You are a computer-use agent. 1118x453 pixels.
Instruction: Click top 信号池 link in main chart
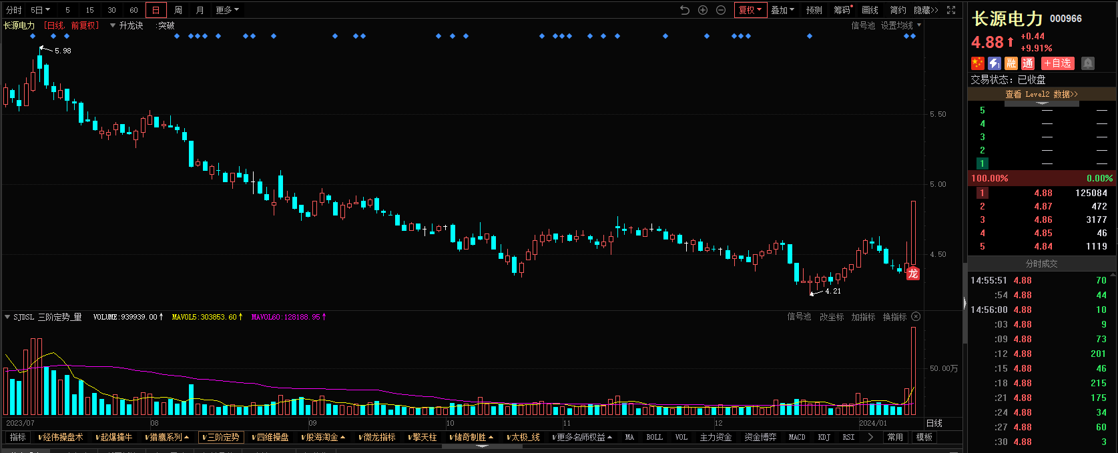tap(863, 25)
